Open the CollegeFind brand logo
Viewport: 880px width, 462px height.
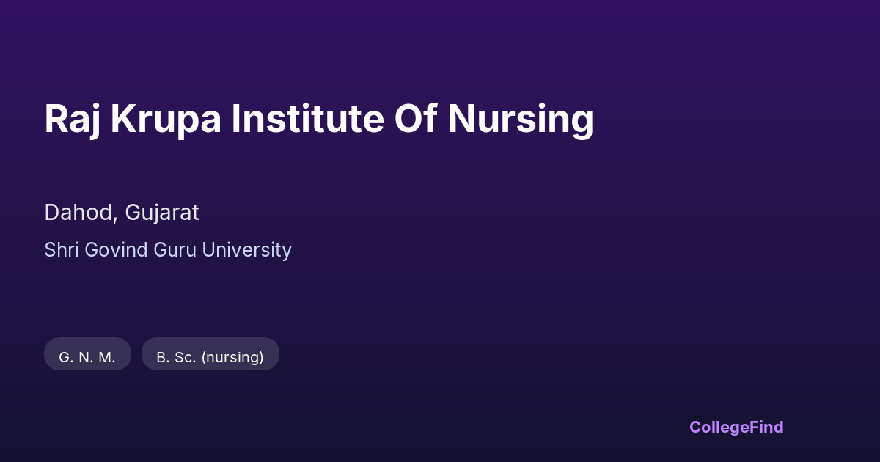736,427
